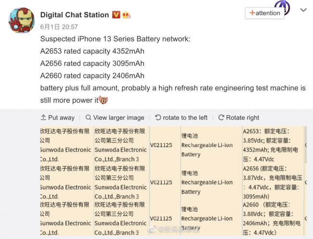Click the first Rechargeable Li-ion Battery cell
Screen dimensions: 313x239
click(x=207, y=145)
